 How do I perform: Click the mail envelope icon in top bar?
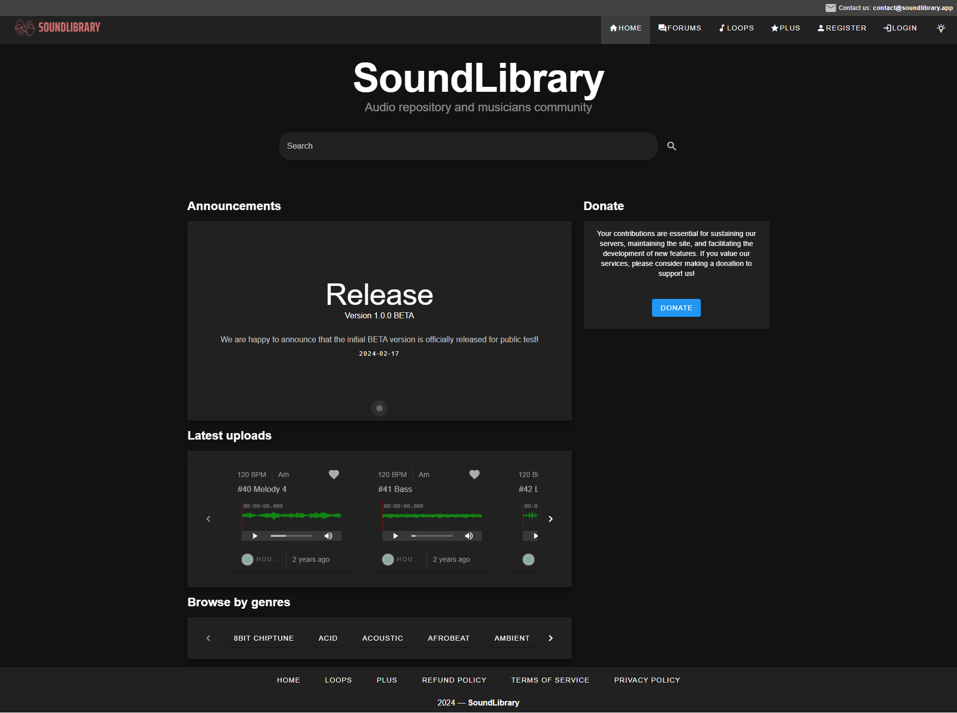click(830, 8)
